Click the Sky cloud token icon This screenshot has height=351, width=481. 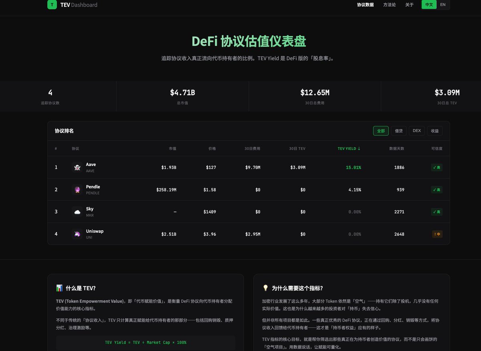pos(77,212)
